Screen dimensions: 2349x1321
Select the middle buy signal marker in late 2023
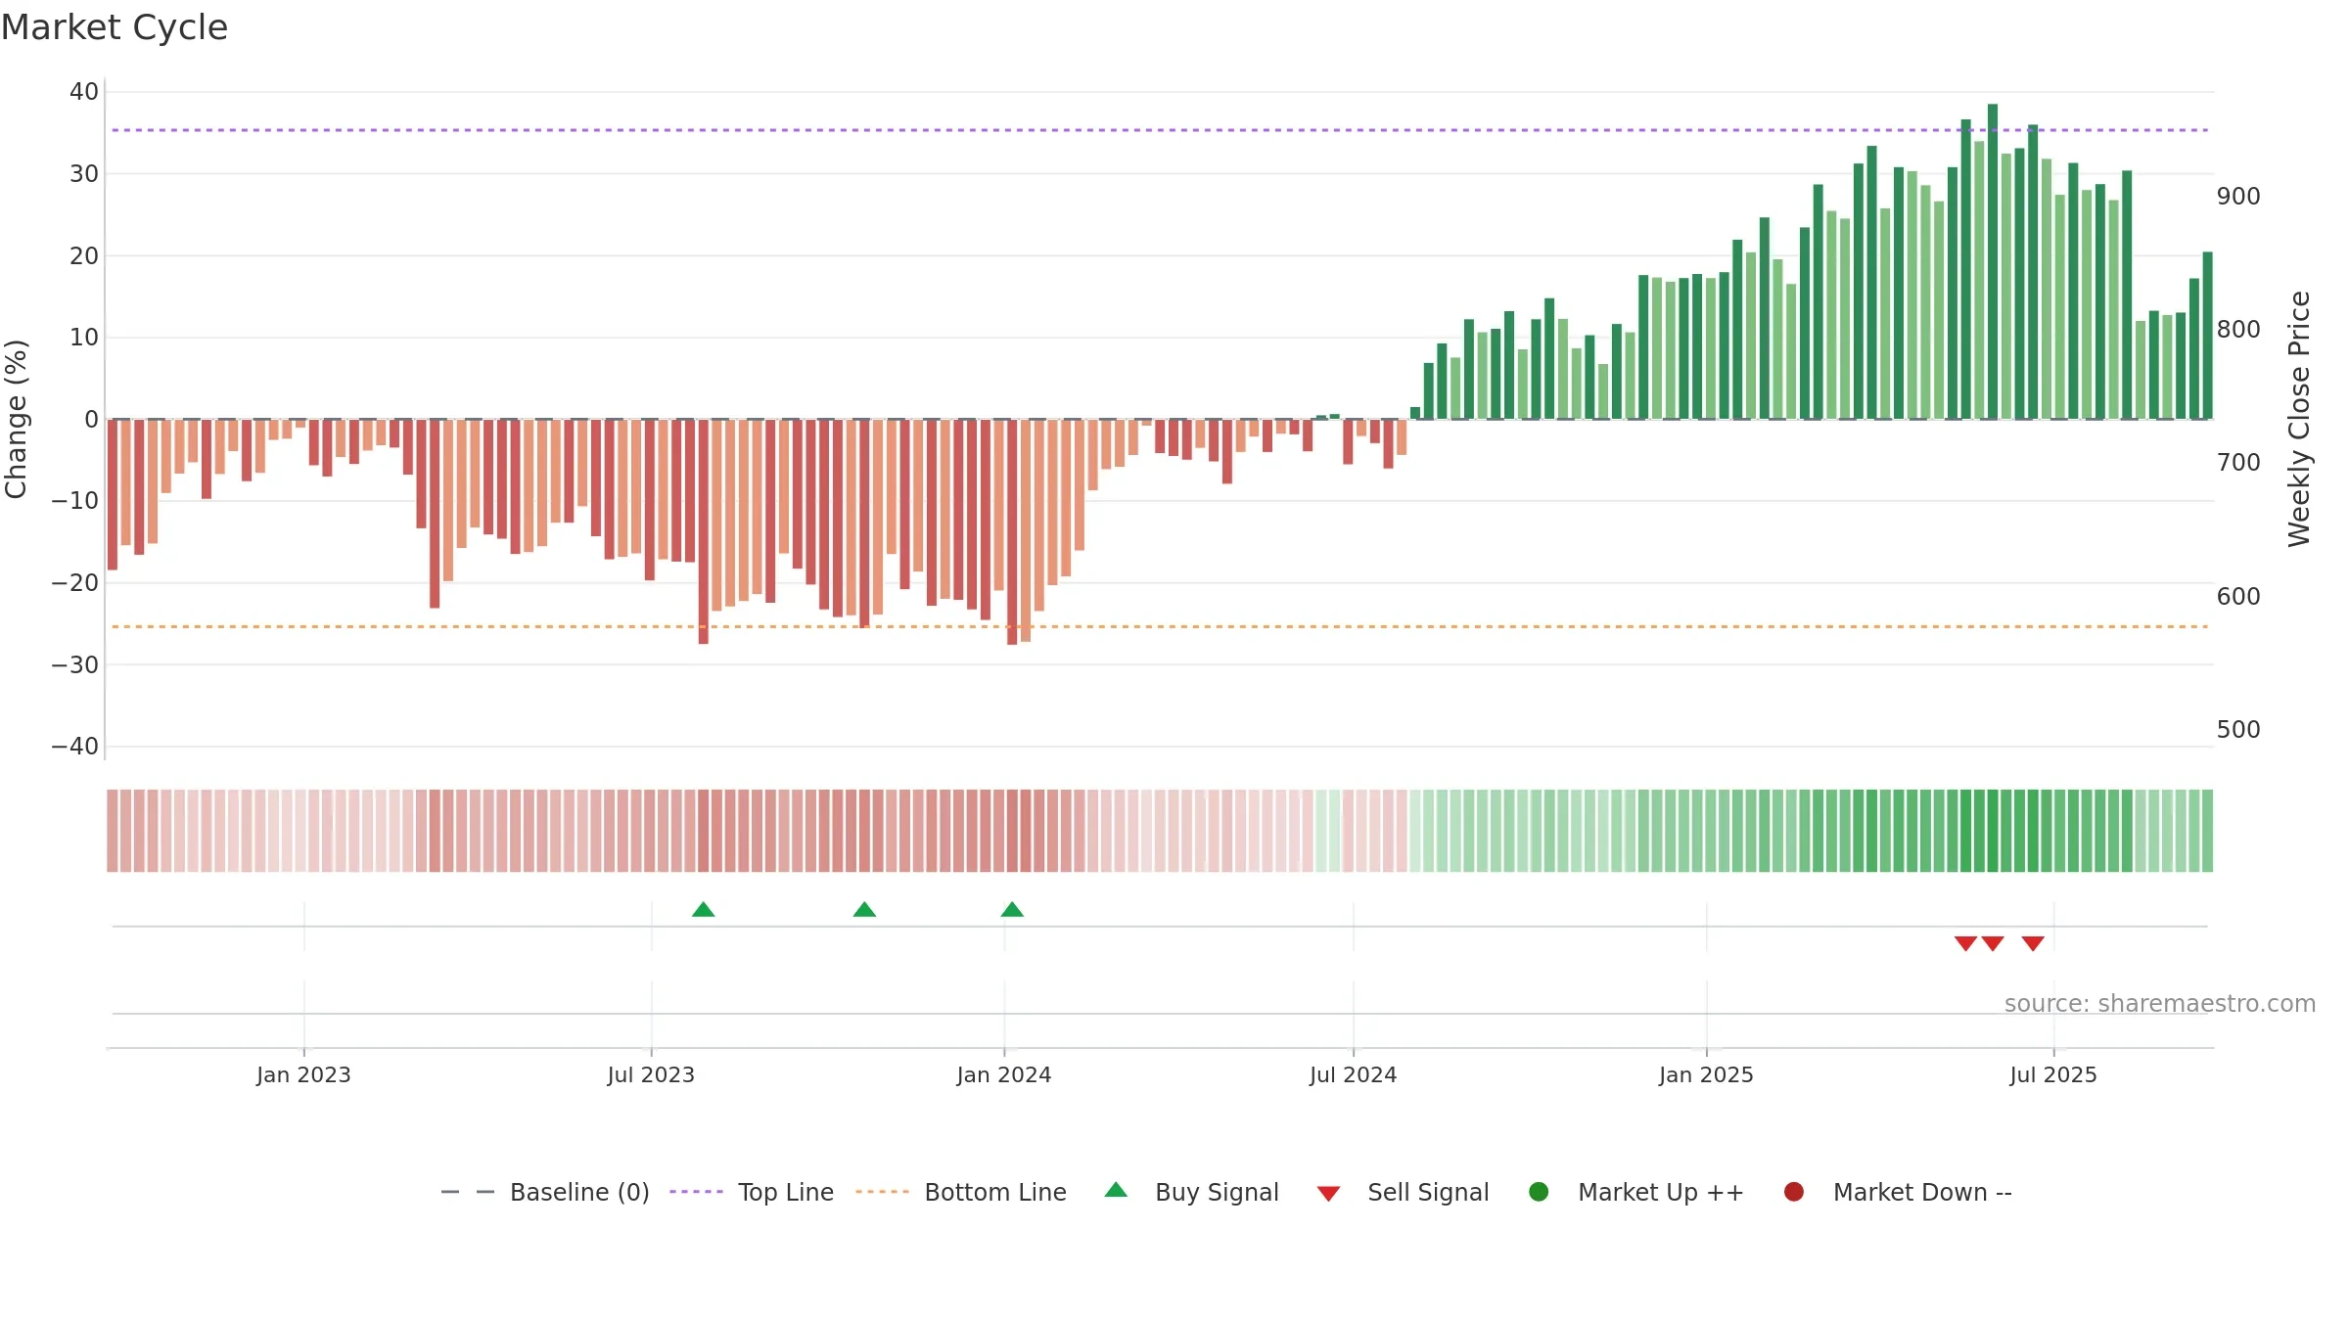(864, 909)
